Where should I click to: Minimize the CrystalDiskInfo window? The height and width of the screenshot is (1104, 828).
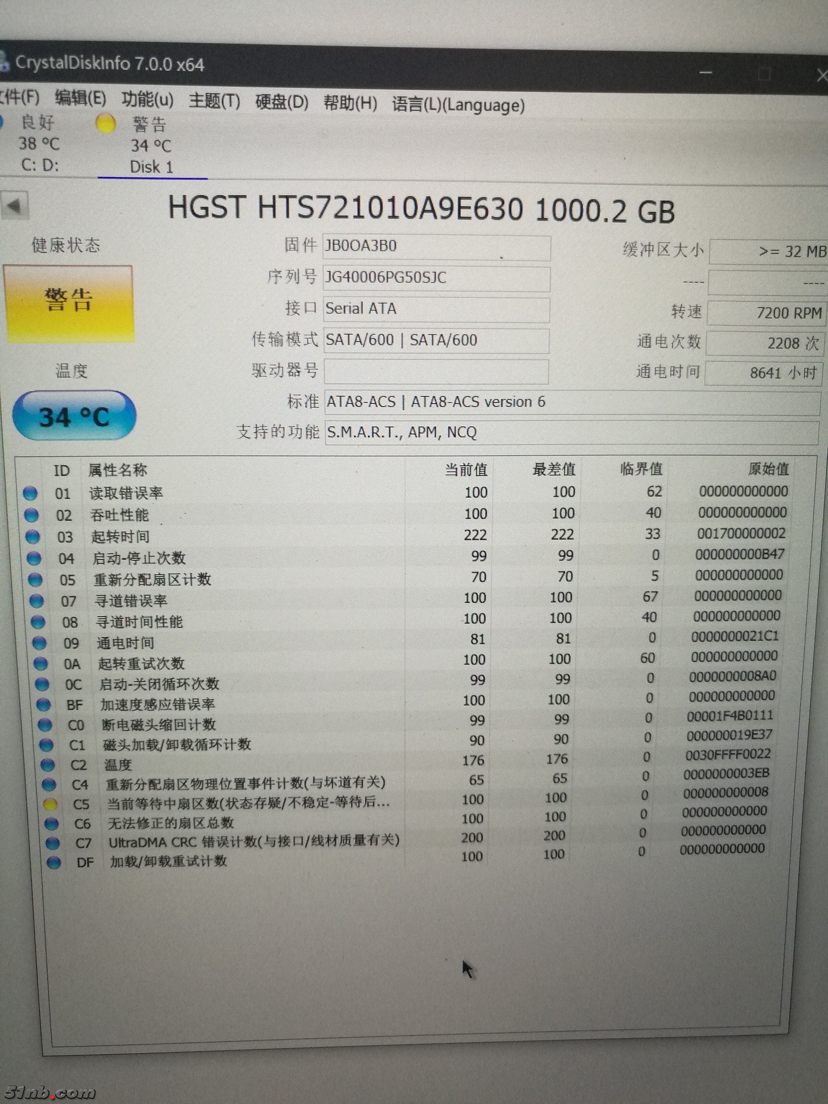click(x=706, y=73)
